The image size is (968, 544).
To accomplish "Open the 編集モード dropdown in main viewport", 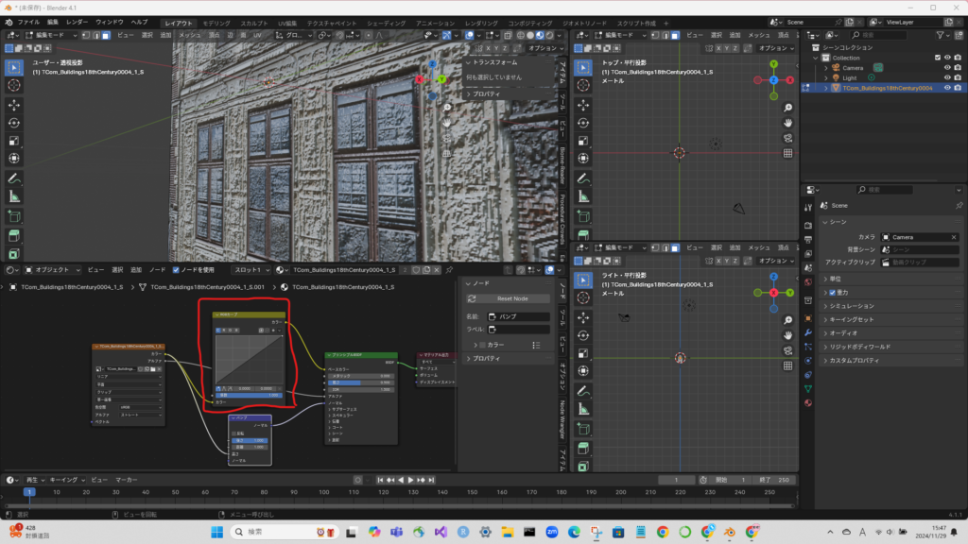I will tap(51, 35).
